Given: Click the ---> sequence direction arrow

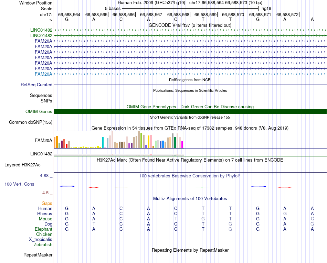Looking at the screenshot, I should (49, 20).
